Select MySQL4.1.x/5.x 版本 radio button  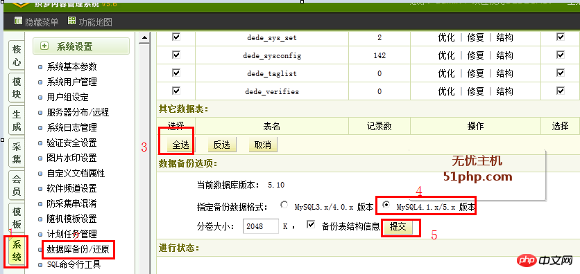click(386, 205)
